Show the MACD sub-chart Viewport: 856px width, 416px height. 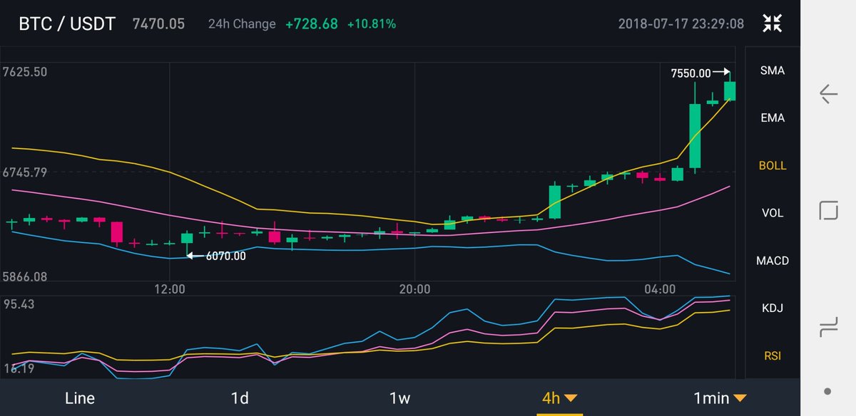773,261
